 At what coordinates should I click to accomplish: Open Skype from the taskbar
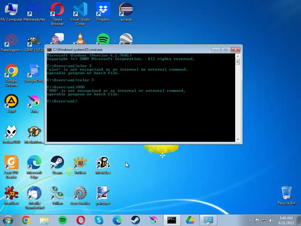click(x=99, y=220)
